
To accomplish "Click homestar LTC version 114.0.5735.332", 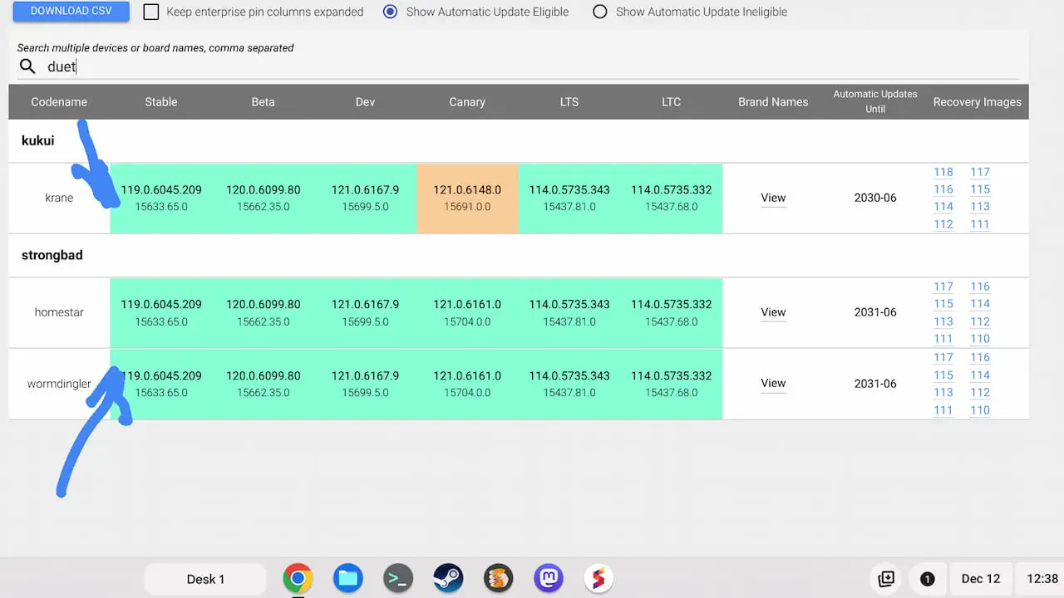I will tap(671, 305).
